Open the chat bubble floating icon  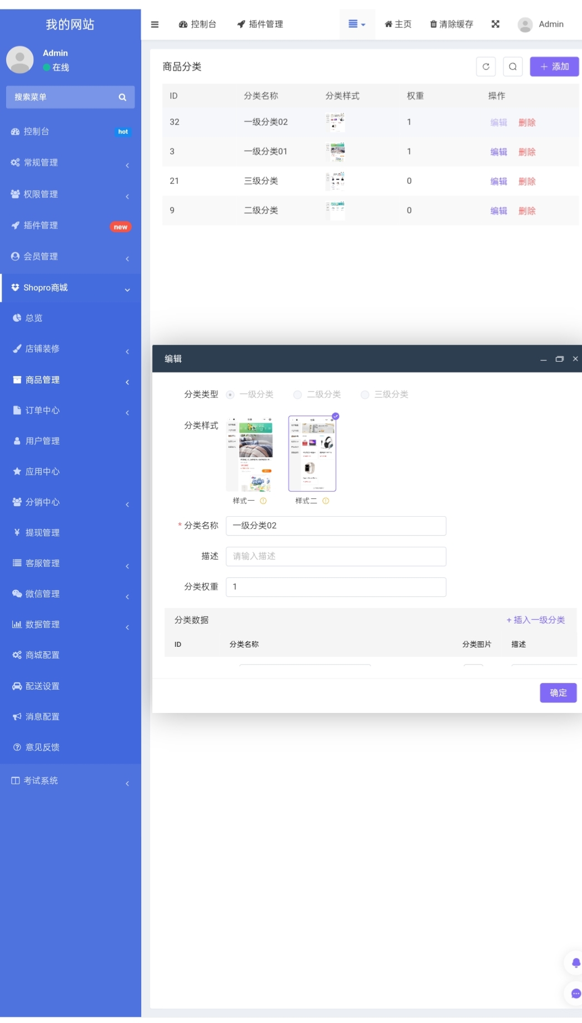coord(575,993)
